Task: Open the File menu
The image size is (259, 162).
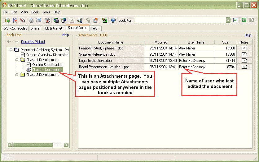Action: tap(5, 12)
